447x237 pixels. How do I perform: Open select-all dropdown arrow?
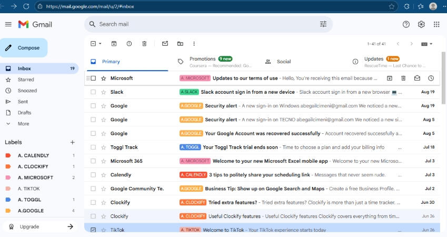(x=100, y=44)
